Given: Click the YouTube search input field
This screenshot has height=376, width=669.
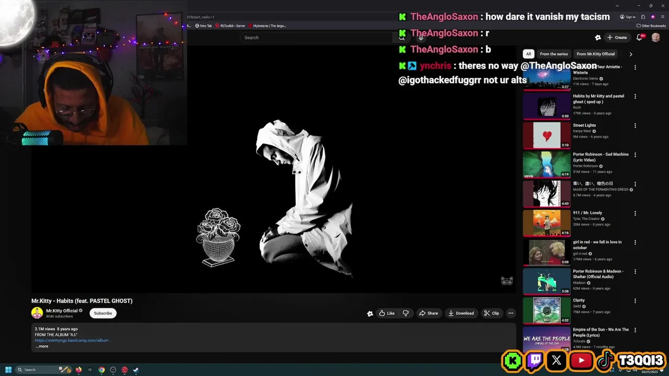Looking at the screenshot, I should click(x=316, y=38).
